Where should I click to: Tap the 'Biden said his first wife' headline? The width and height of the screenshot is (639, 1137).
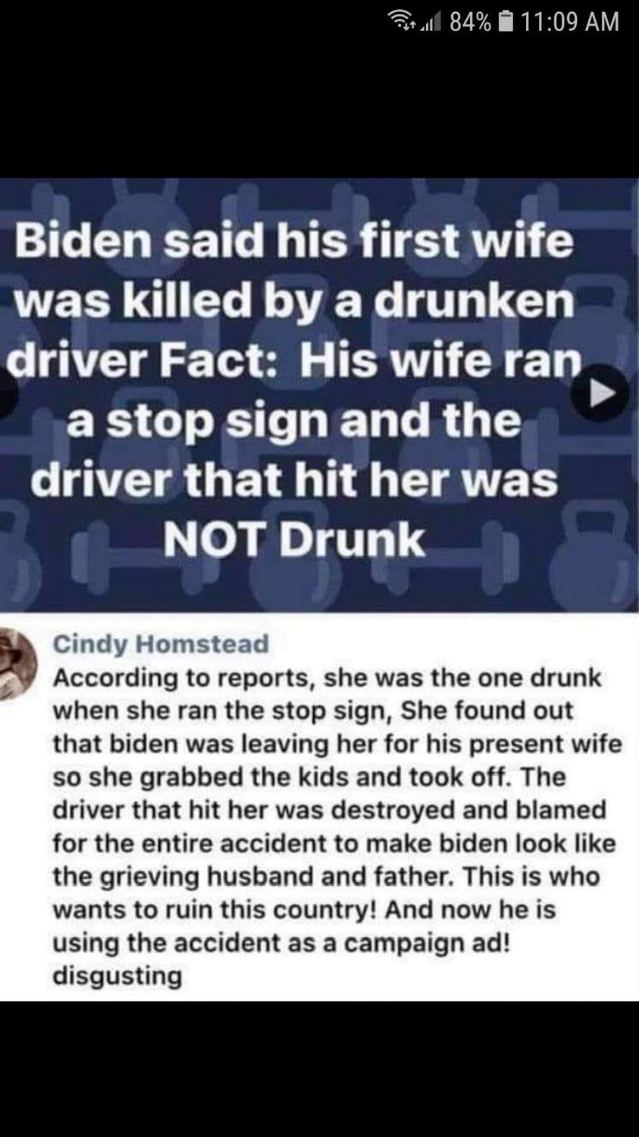pyautogui.click(x=291, y=242)
